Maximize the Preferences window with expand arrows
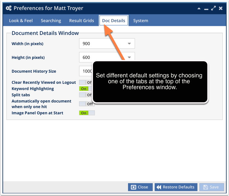Screen dimensions: 229x196 pos(213,8)
